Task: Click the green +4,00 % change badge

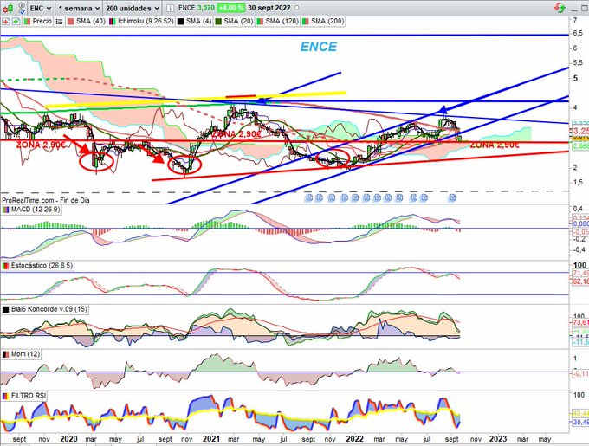Action: 231,8
